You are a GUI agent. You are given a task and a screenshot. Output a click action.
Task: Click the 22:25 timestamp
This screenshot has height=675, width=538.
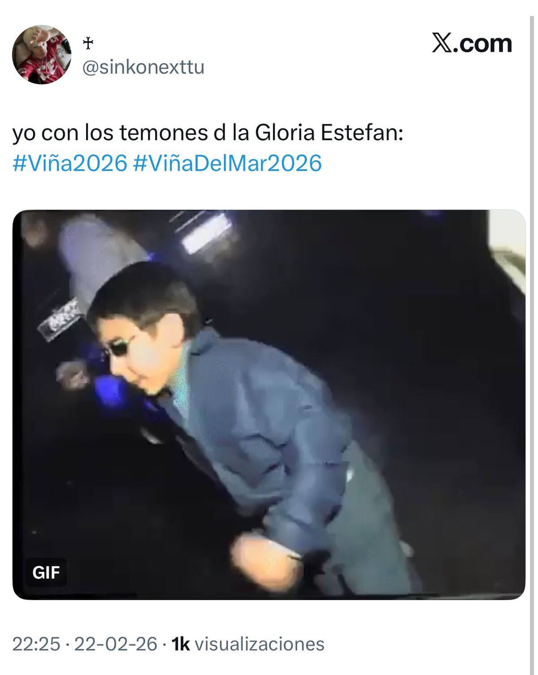(36, 644)
